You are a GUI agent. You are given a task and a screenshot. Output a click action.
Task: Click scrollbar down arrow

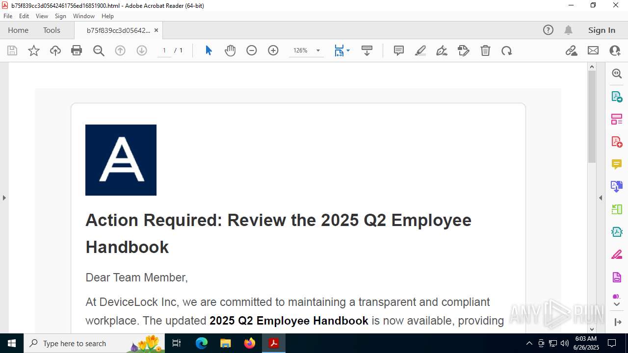592,329
